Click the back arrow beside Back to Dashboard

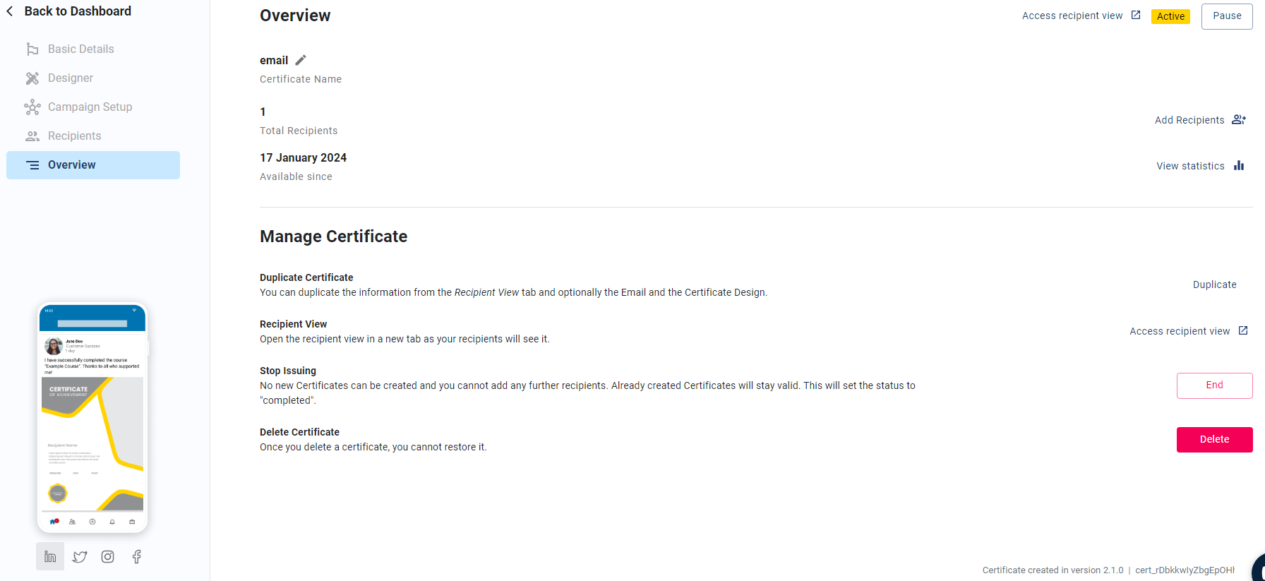9,11
